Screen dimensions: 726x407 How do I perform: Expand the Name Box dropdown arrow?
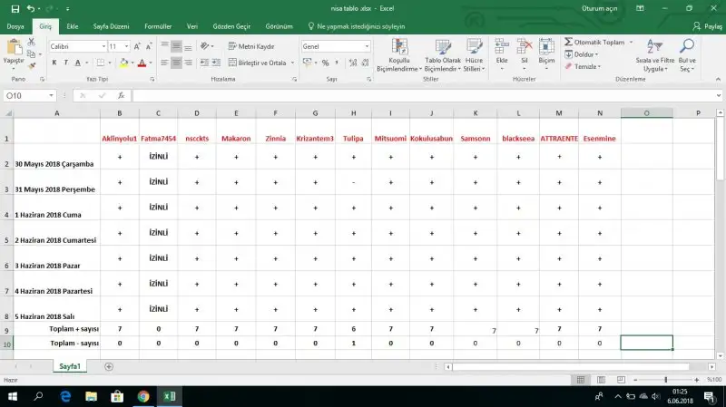click(x=52, y=95)
